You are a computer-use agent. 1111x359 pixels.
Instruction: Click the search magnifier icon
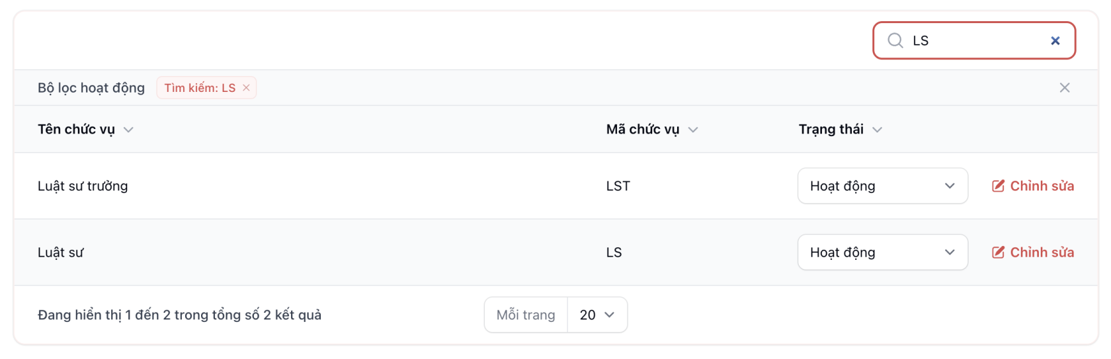click(x=895, y=40)
